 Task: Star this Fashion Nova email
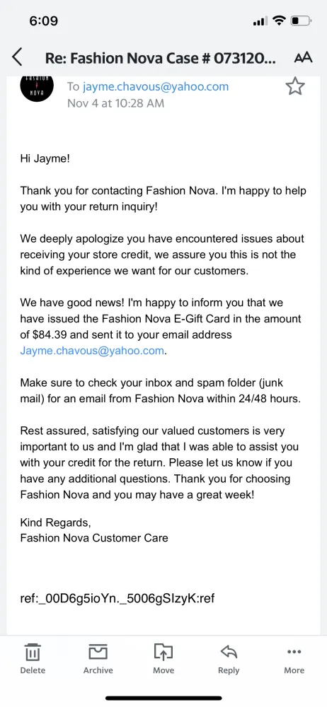(295, 86)
